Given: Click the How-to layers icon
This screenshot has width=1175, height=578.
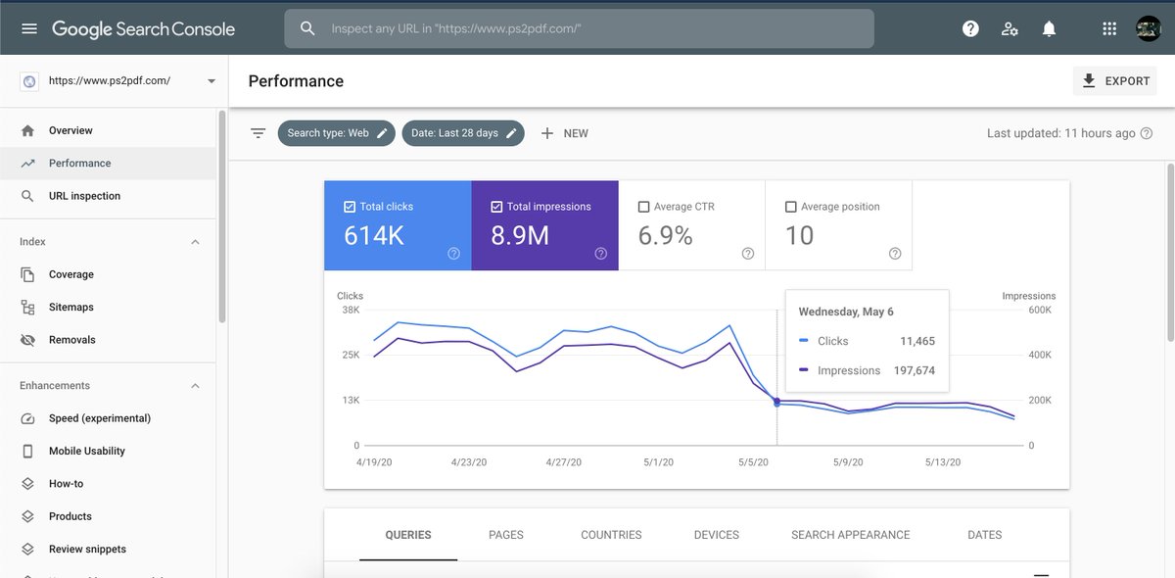Looking at the screenshot, I should (28, 484).
